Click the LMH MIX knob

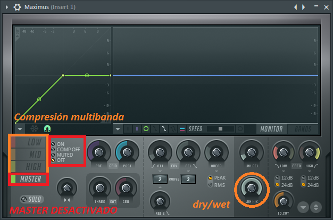click(x=252, y=188)
